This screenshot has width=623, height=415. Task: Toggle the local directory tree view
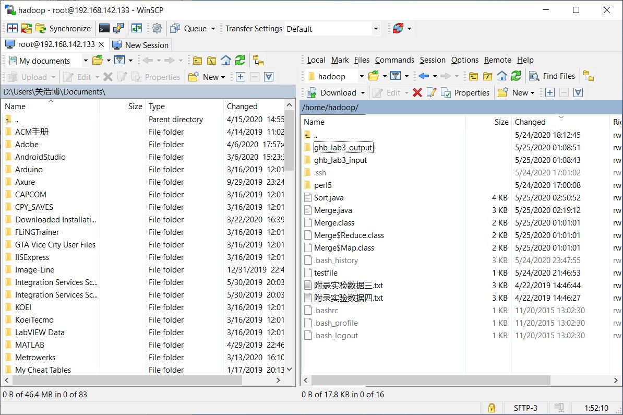pyautogui.click(x=258, y=61)
